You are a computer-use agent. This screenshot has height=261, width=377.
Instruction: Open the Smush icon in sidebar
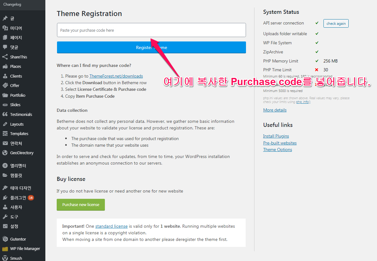pyautogui.click(x=5, y=258)
